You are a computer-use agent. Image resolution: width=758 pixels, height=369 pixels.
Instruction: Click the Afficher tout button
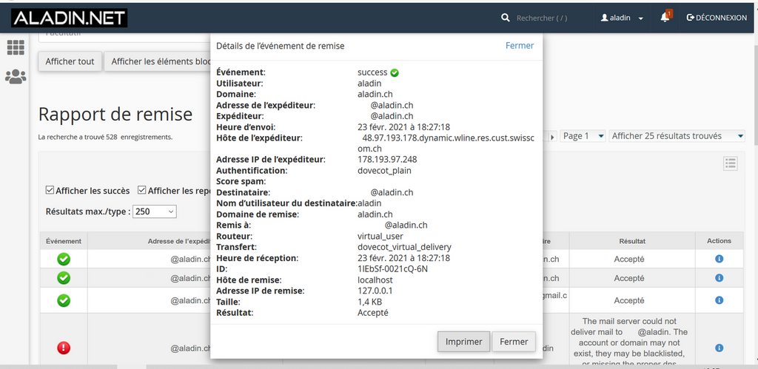(70, 61)
